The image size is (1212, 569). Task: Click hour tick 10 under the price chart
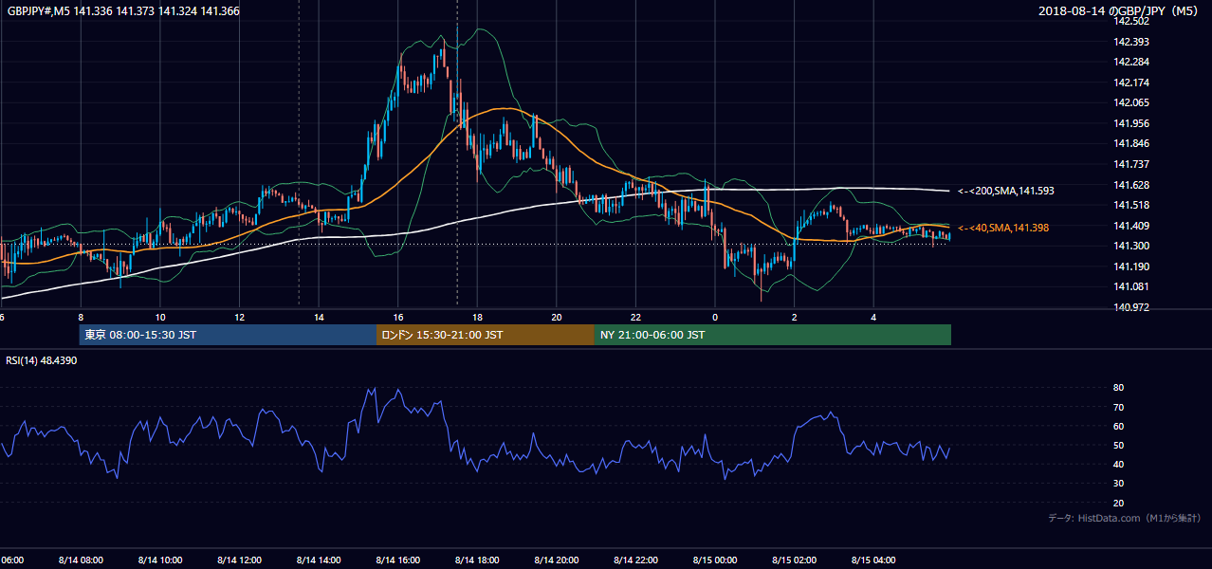coord(160,317)
